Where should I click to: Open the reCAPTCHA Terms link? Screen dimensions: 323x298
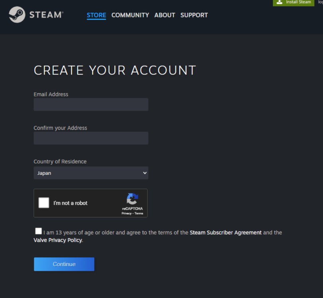pyautogui.click(x=139, y=214)
